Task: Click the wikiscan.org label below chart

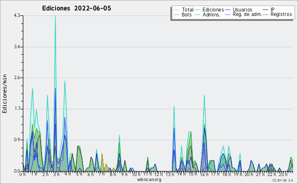Action: pyautogui.click(x=149, y=180)
